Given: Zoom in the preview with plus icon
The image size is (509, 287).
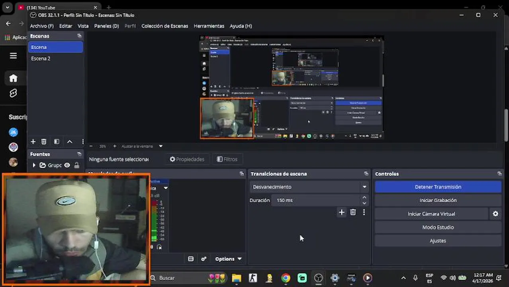Looking at the screenshot, I should point(115,146).
